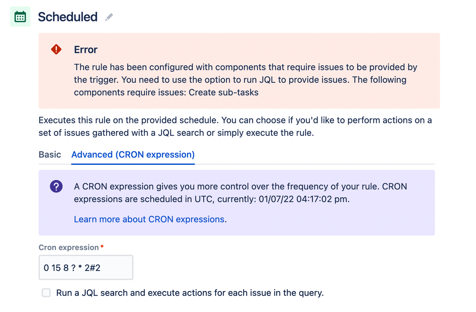Click the red required asterisk marker
Image resolution: width=476 pixels, height=312 pixels.
pyautogui.click(x=102, y=247)
